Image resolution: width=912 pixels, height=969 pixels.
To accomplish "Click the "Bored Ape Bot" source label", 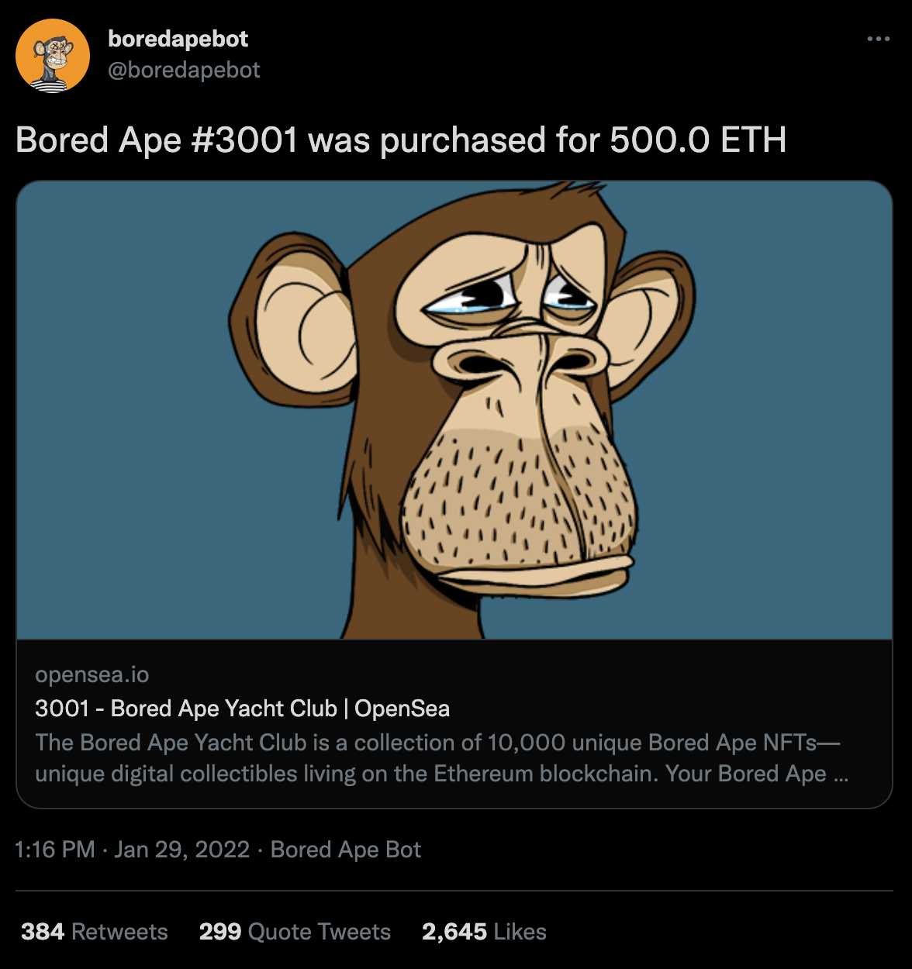I will (346, 850).
